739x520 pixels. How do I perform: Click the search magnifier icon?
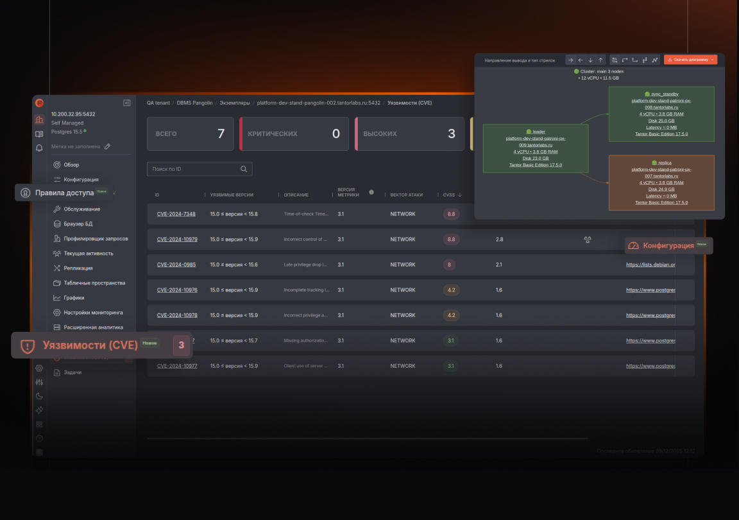click(244, 169)
